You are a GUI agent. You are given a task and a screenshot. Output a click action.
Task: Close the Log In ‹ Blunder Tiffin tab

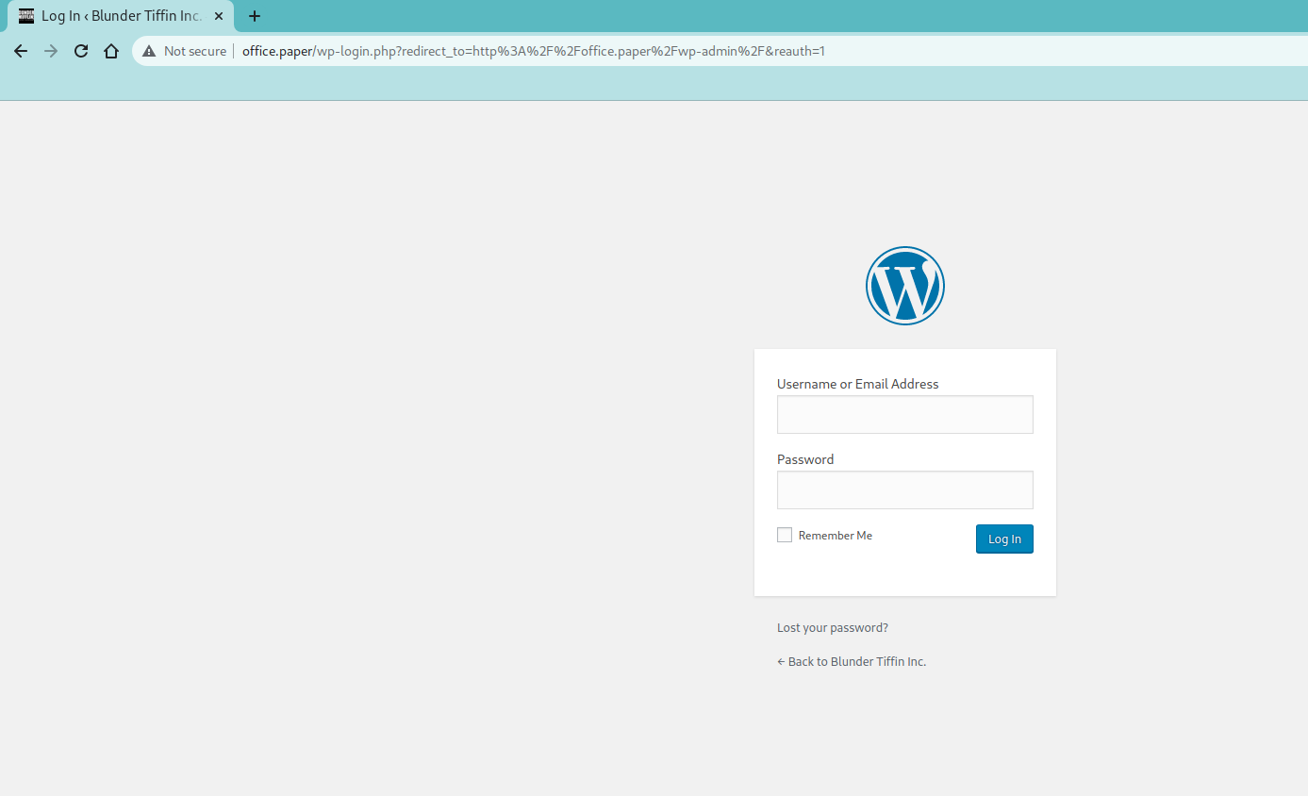(219, 16)
